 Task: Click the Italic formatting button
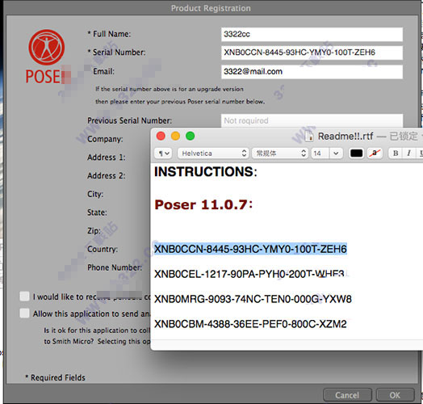pos(408,154)
